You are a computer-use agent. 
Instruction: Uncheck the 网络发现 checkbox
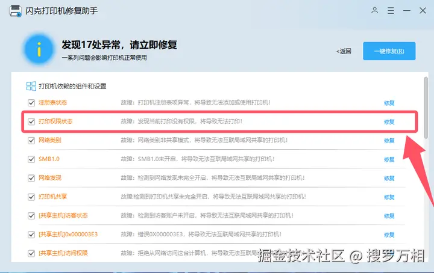tap(31, 178)
